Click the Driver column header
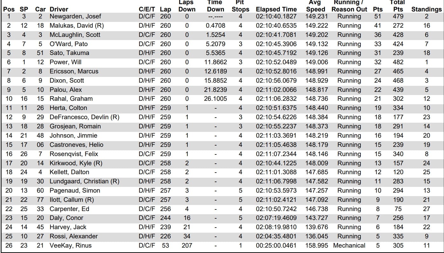Image resolution: width=444 pixels, height=253 pixels. pos(59,10)
